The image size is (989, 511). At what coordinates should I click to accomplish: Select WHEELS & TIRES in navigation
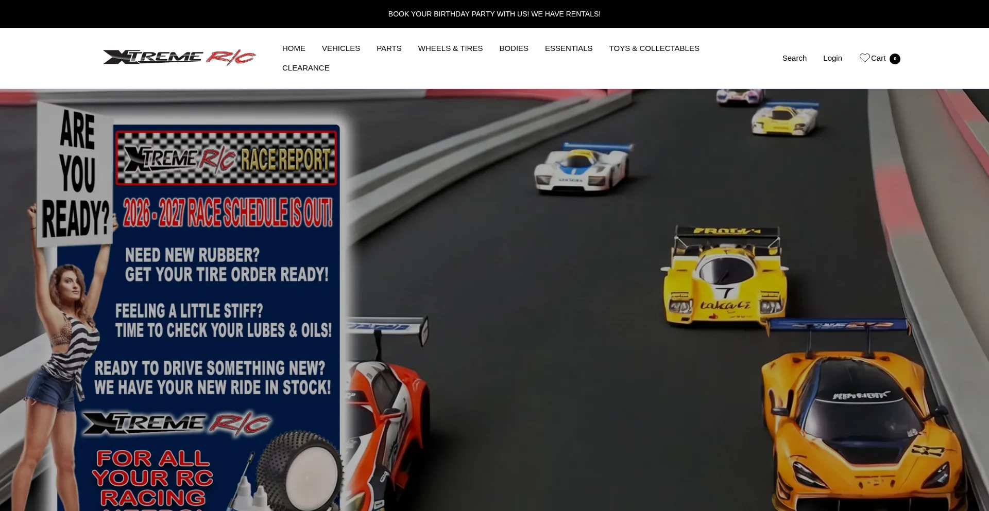click(x=450, y=48)
